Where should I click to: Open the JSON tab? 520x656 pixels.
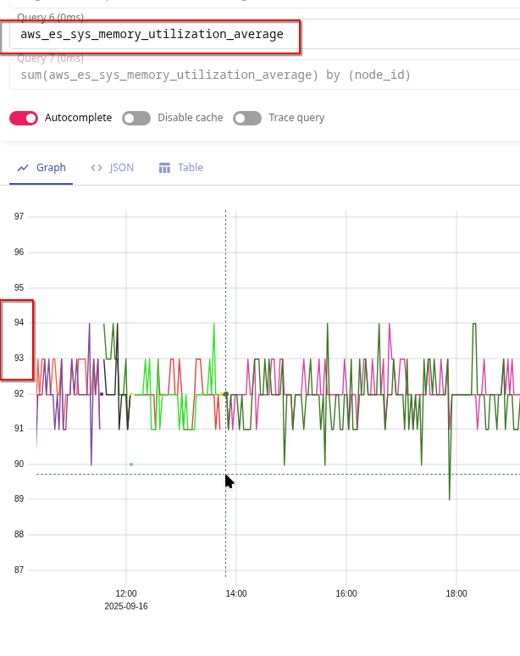[122, 168]
